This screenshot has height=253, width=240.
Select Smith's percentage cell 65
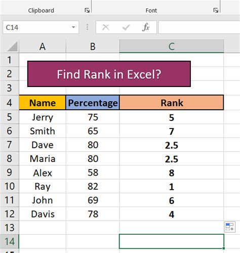93,131
